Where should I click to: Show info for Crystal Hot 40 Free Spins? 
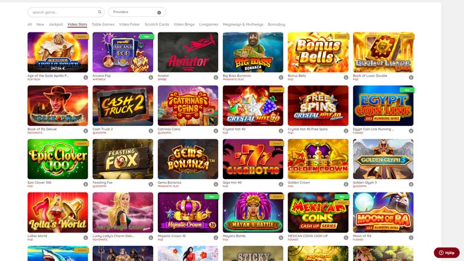pyautogui.click(x=346, y=130)
